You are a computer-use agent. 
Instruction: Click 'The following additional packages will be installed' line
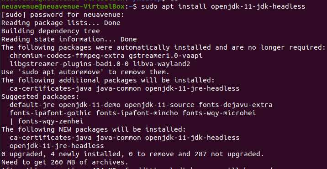108,80
